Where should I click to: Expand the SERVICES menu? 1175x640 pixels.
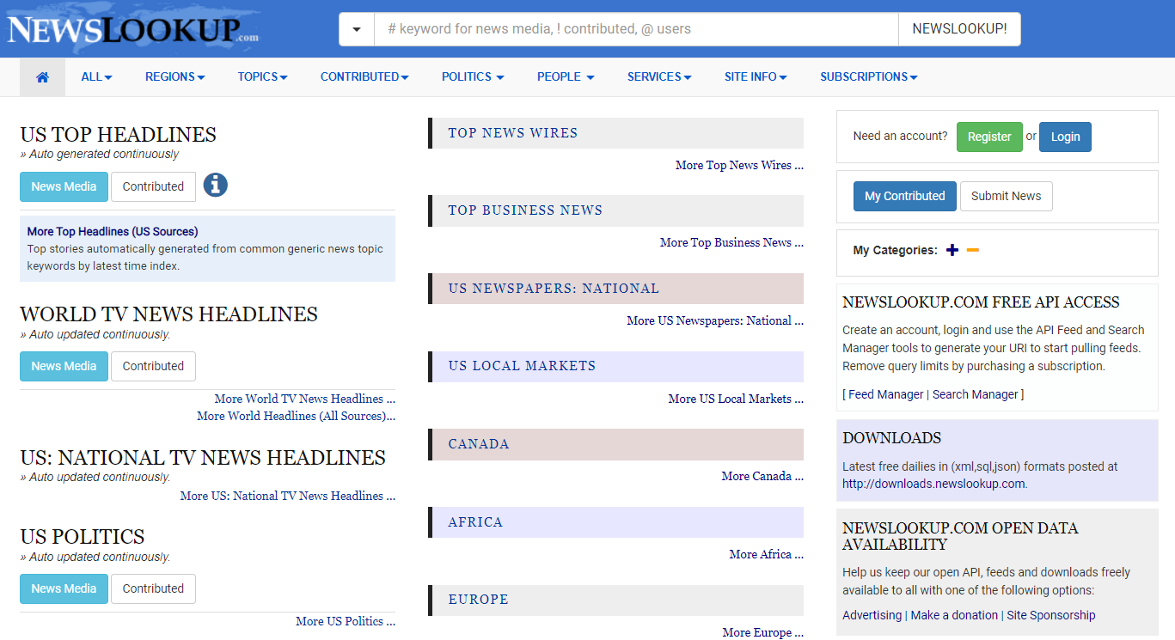tap(659, 76)
